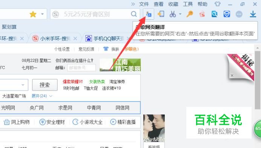Open the search box dropdown arrow

[x=23, y=85]
